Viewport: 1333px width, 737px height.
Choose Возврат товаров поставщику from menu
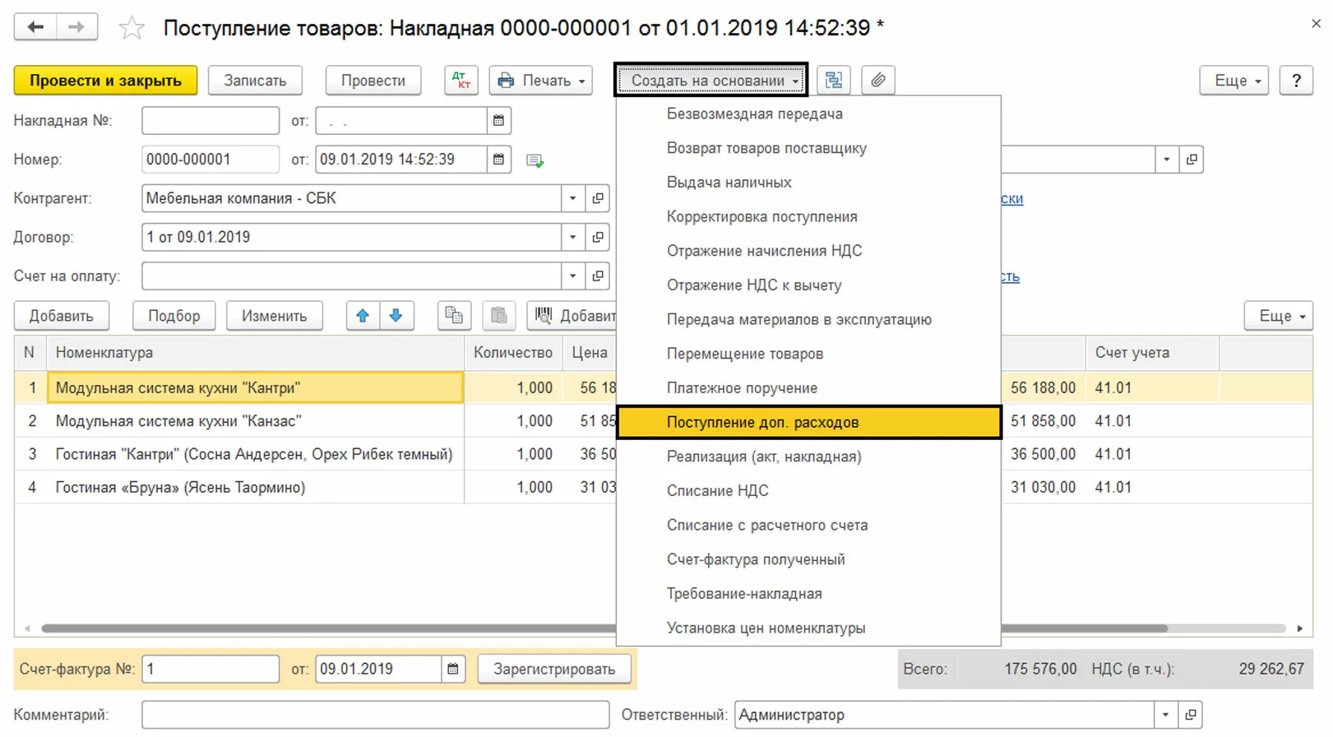pos(766,148)
